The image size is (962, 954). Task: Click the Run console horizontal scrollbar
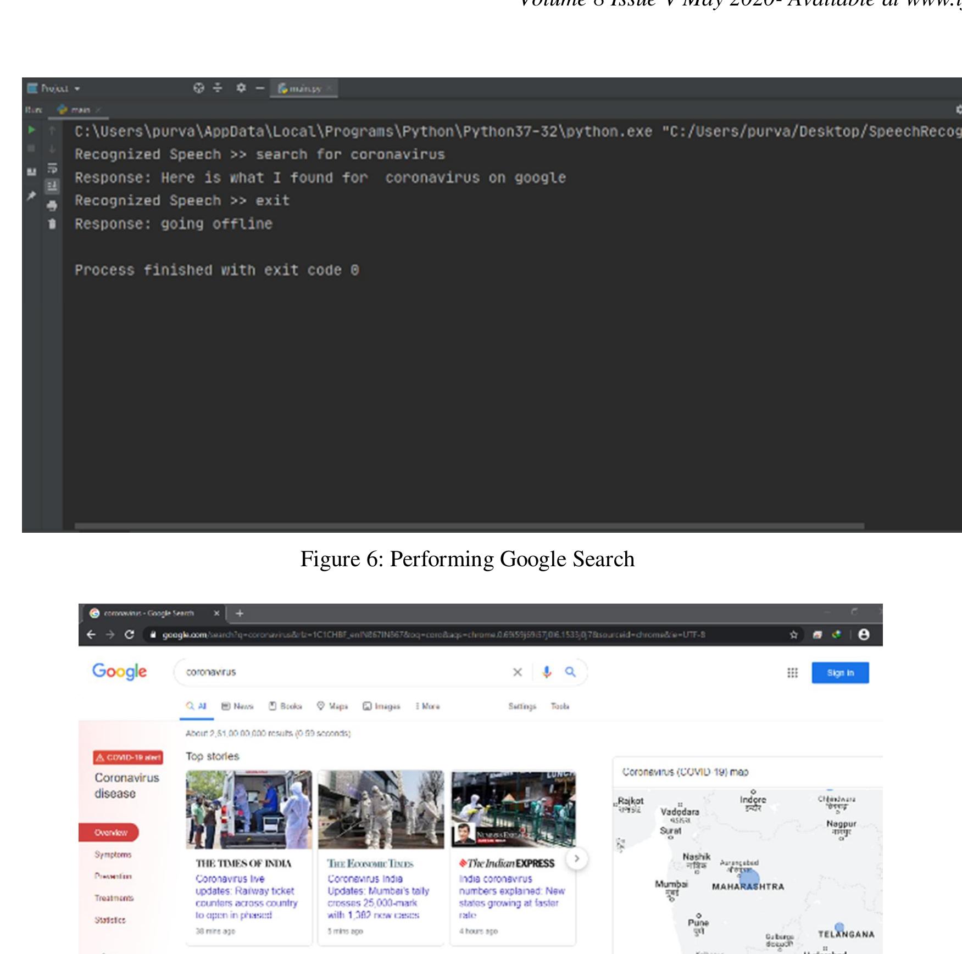point(469,526)
